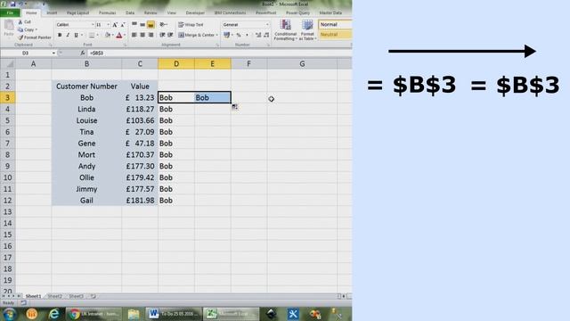Switch to the Formulas tab

point(107,13)
